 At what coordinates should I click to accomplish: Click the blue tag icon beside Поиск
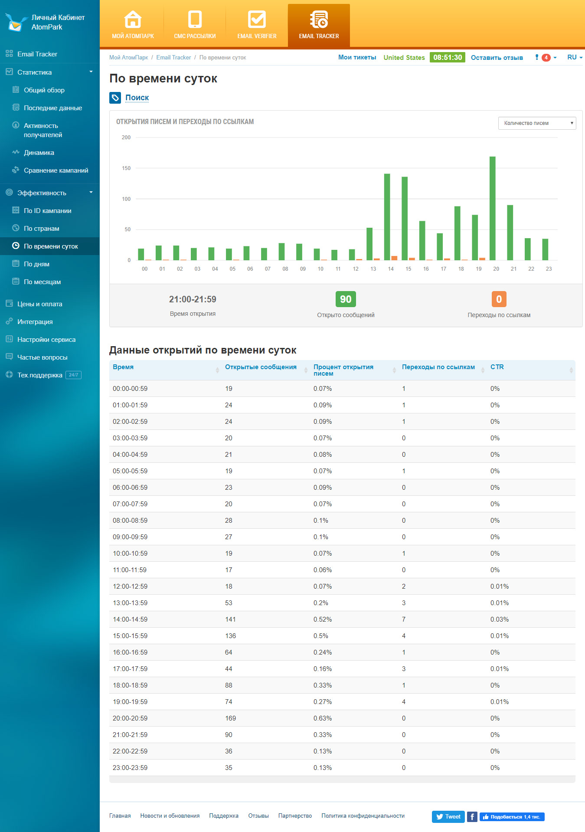click(x=115, y=98)
